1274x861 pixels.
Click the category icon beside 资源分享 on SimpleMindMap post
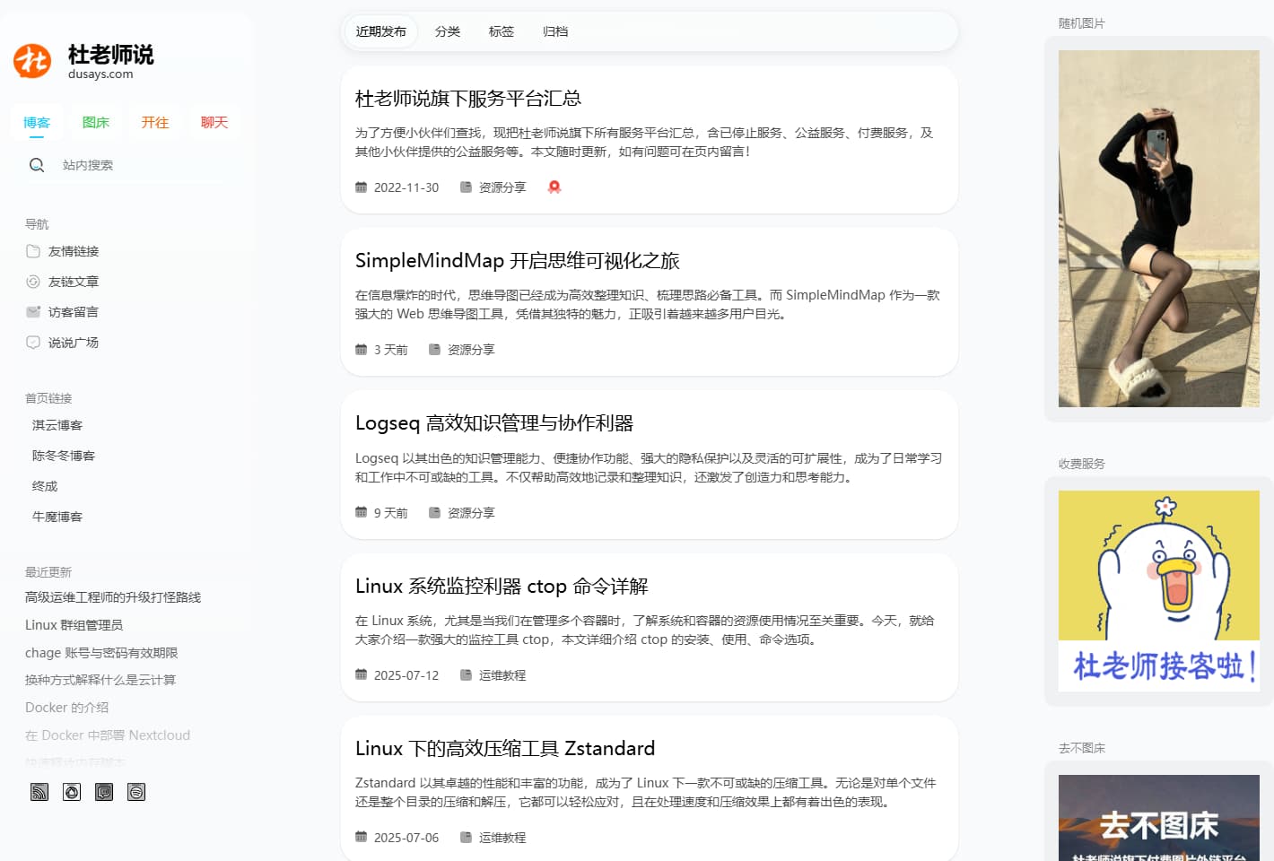pos(434,350)
